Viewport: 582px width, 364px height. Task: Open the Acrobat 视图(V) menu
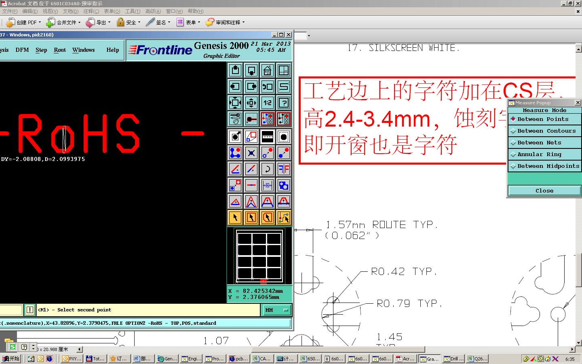(x=50, y=11)
